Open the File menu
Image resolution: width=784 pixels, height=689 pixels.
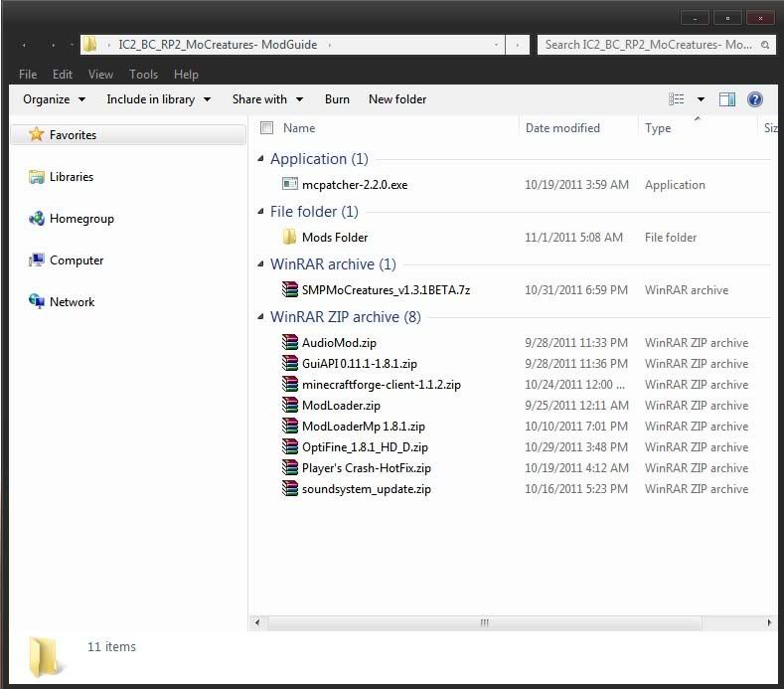[x=28, y=74]
